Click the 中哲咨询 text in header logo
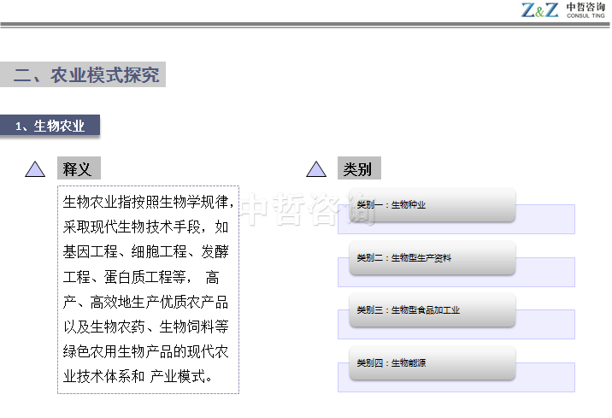Screen dimensions: 612x418 (x=586, y=7)
